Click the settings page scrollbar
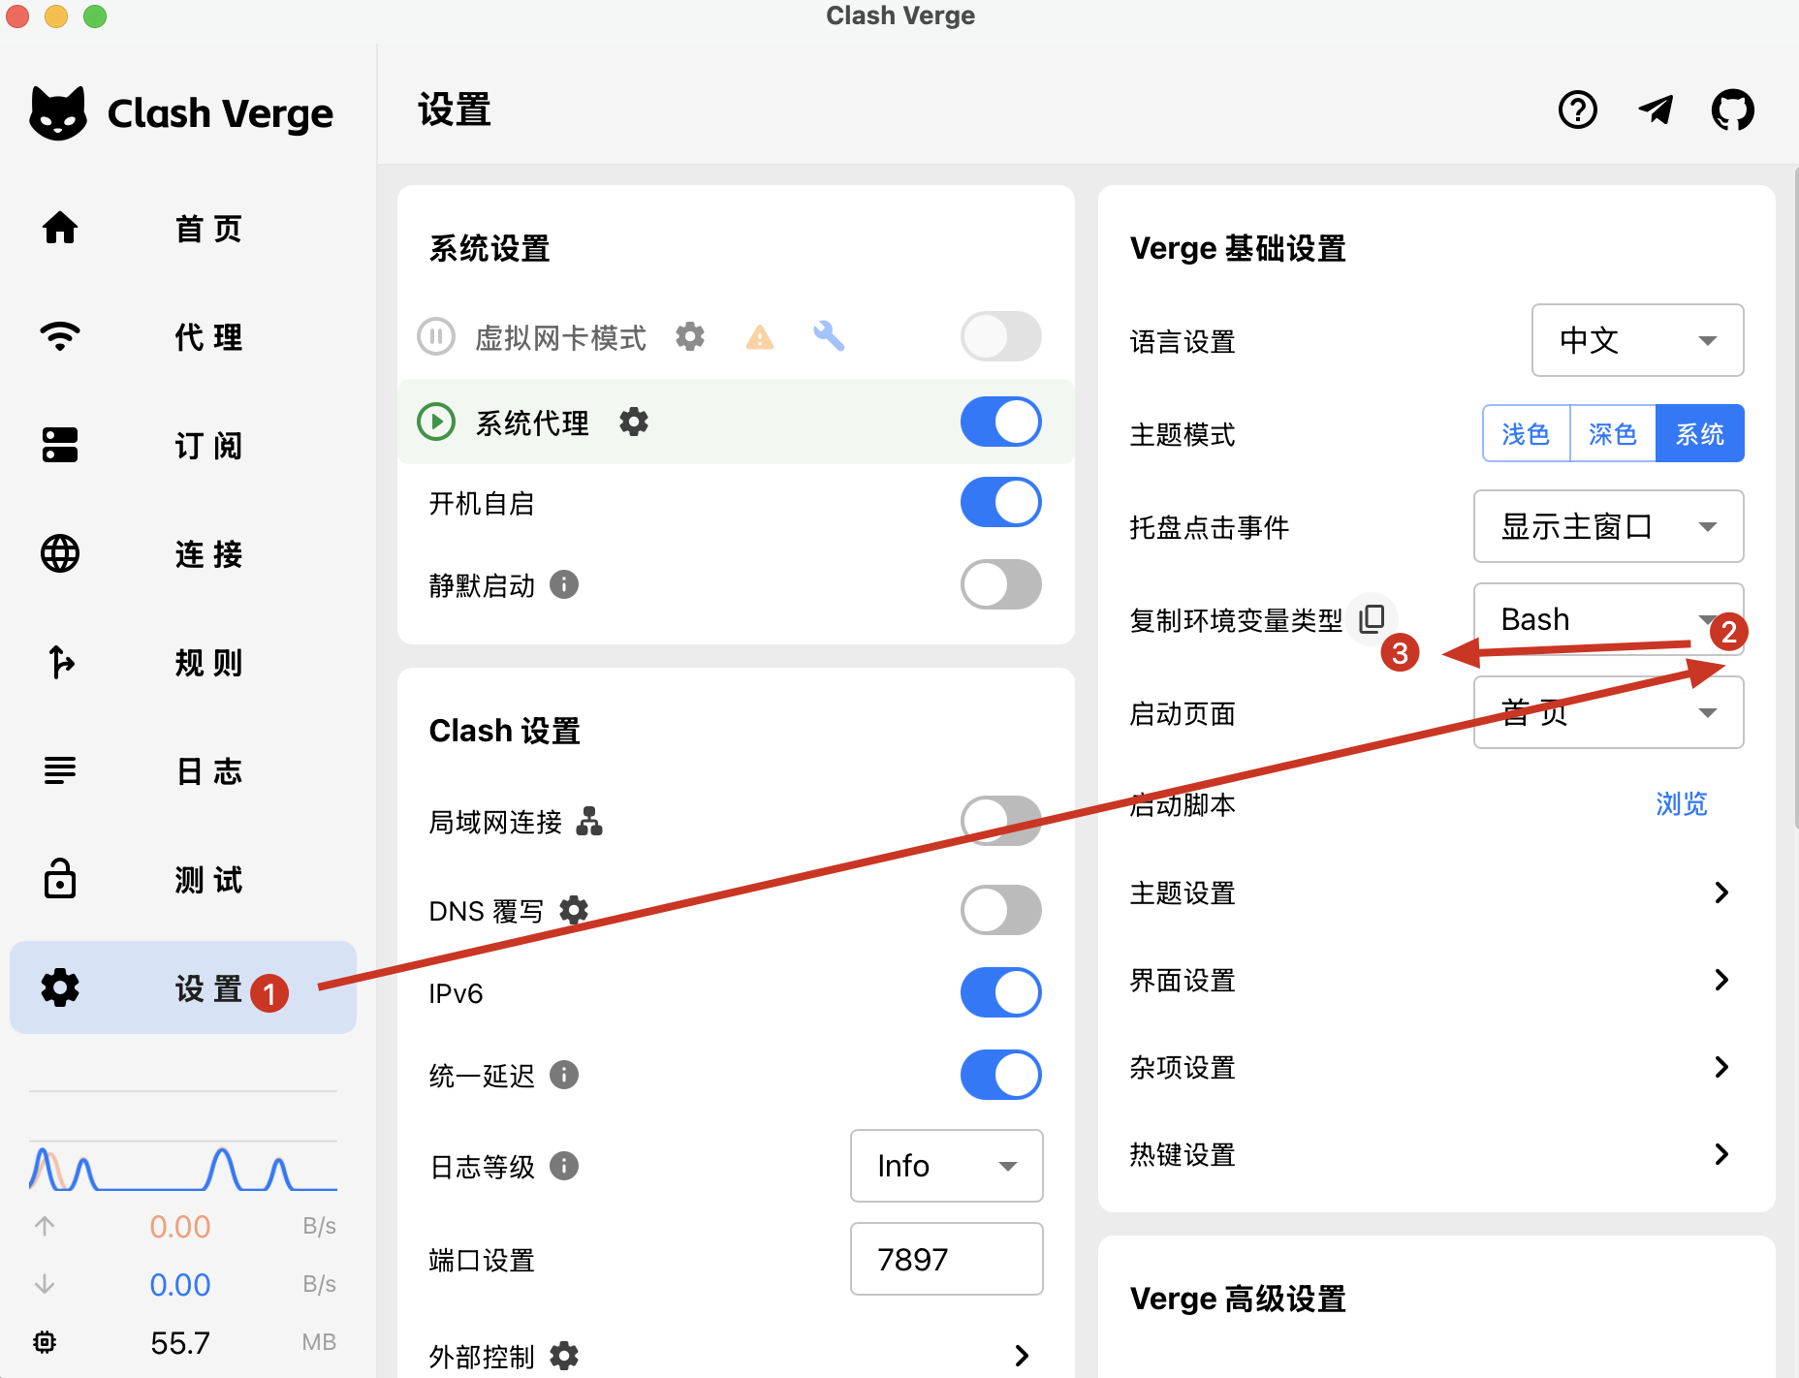The height and width of the screenshot is (1378, 1799). tap(1794, 499)
